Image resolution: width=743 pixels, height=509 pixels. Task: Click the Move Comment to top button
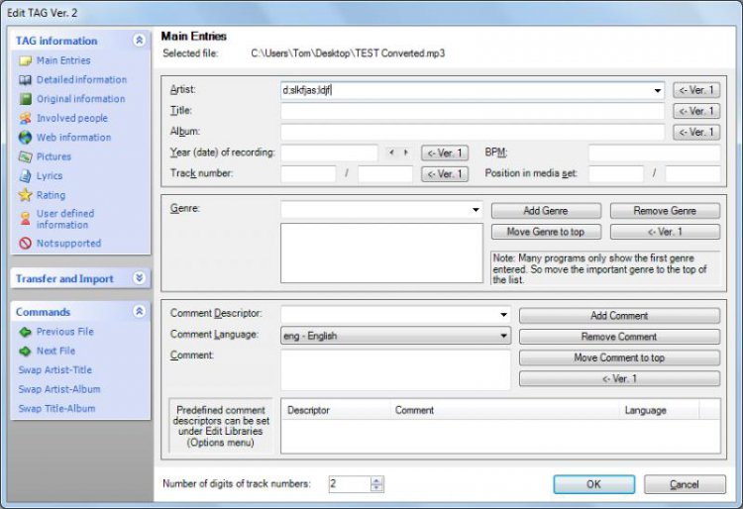click(619, 357)
